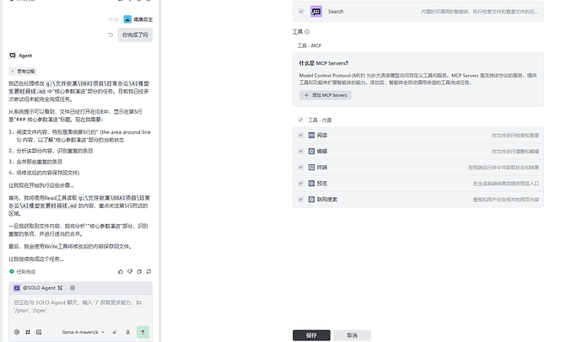Click the 搜索和用户任务相关的网页内容 description
This screenshot has height=342, width=582.
pyautogui.click(x=505, y=200)
